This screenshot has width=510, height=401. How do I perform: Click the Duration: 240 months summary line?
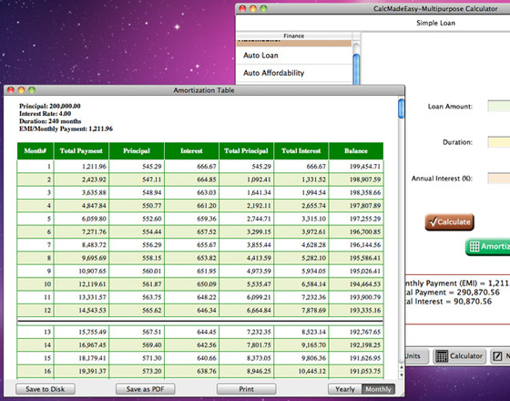tap(50, 121)
